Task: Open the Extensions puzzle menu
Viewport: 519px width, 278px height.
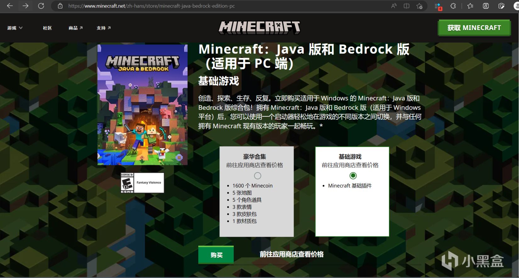Action: pyautogui.click(x=453, y=6)
